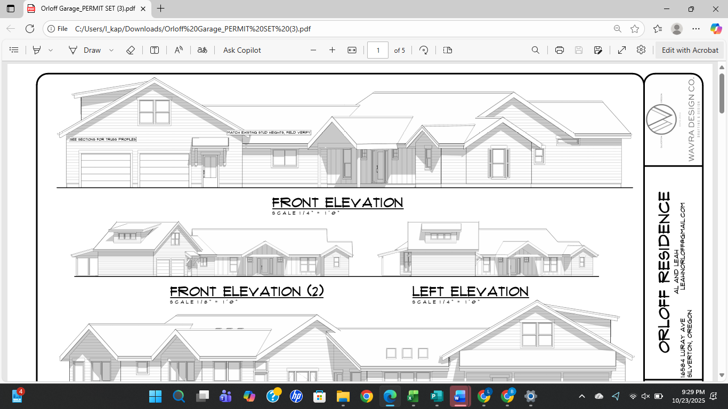Open the Draw ink options dropdown
The height and width of the screenshot is (409, 728).
click(111, 50)
